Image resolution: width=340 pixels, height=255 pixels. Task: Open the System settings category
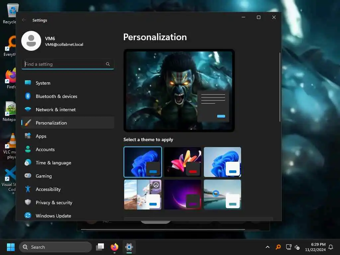[68, 83]
